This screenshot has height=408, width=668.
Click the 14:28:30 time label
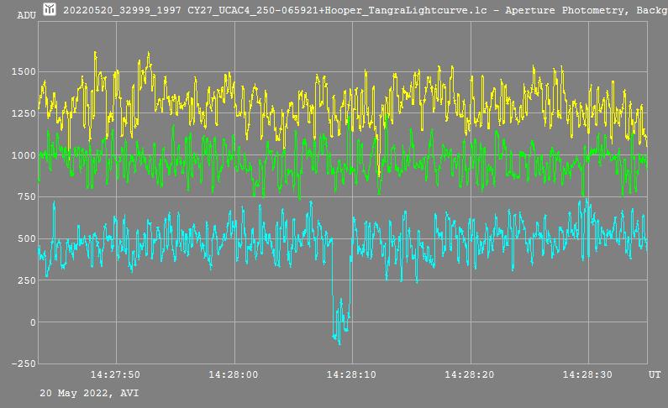(587, 374)
